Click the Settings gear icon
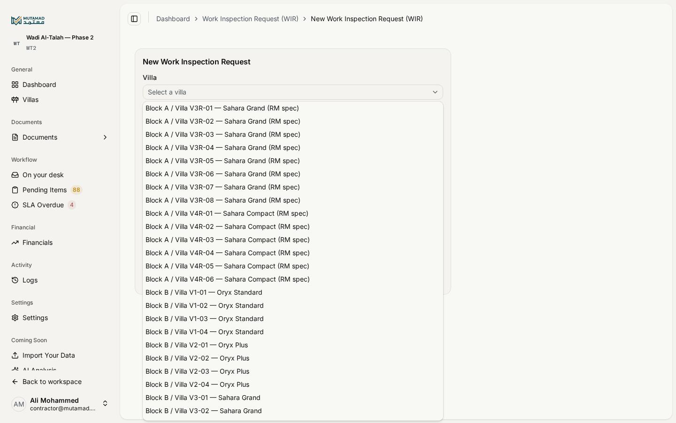The width and height of the screenshot is (676, 423). point(15,318)
